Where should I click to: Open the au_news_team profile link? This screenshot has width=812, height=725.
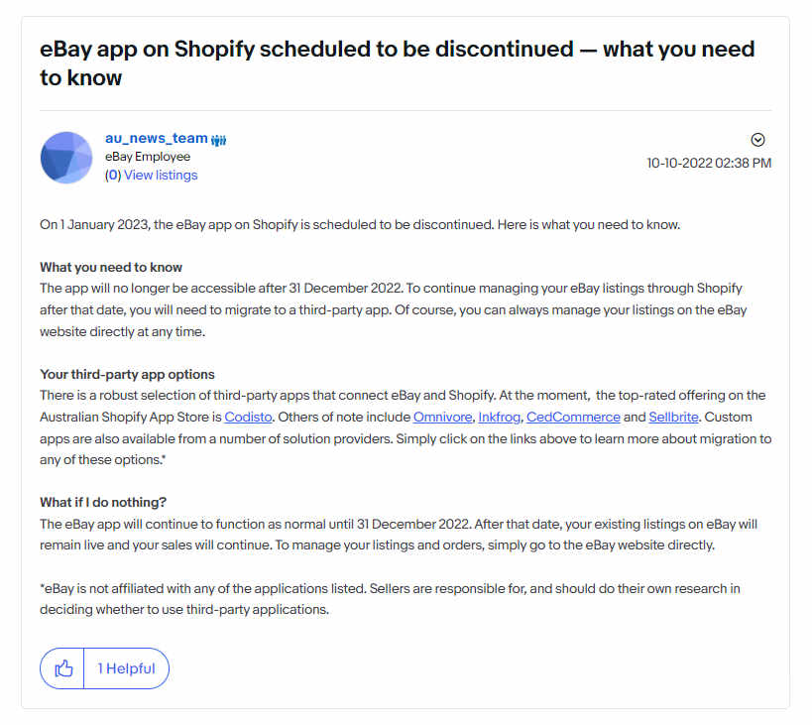pyautogui.click(x=157, y=138)
